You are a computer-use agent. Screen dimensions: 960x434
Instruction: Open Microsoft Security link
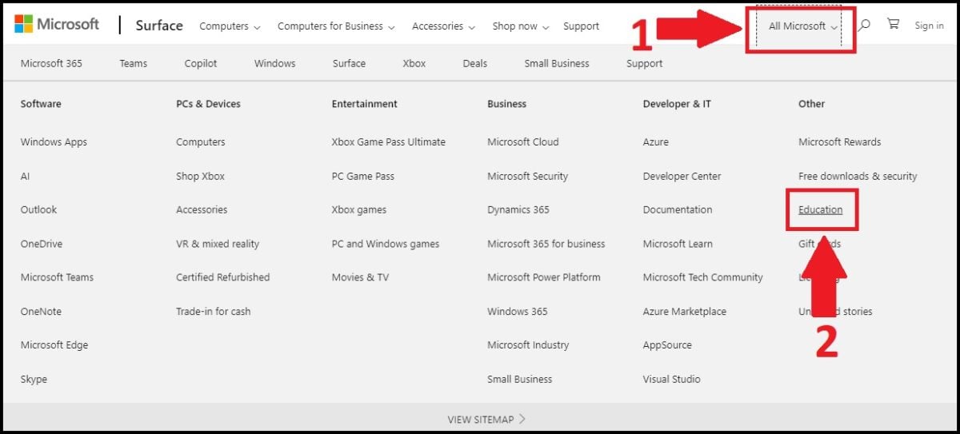[x=528, y=176]
